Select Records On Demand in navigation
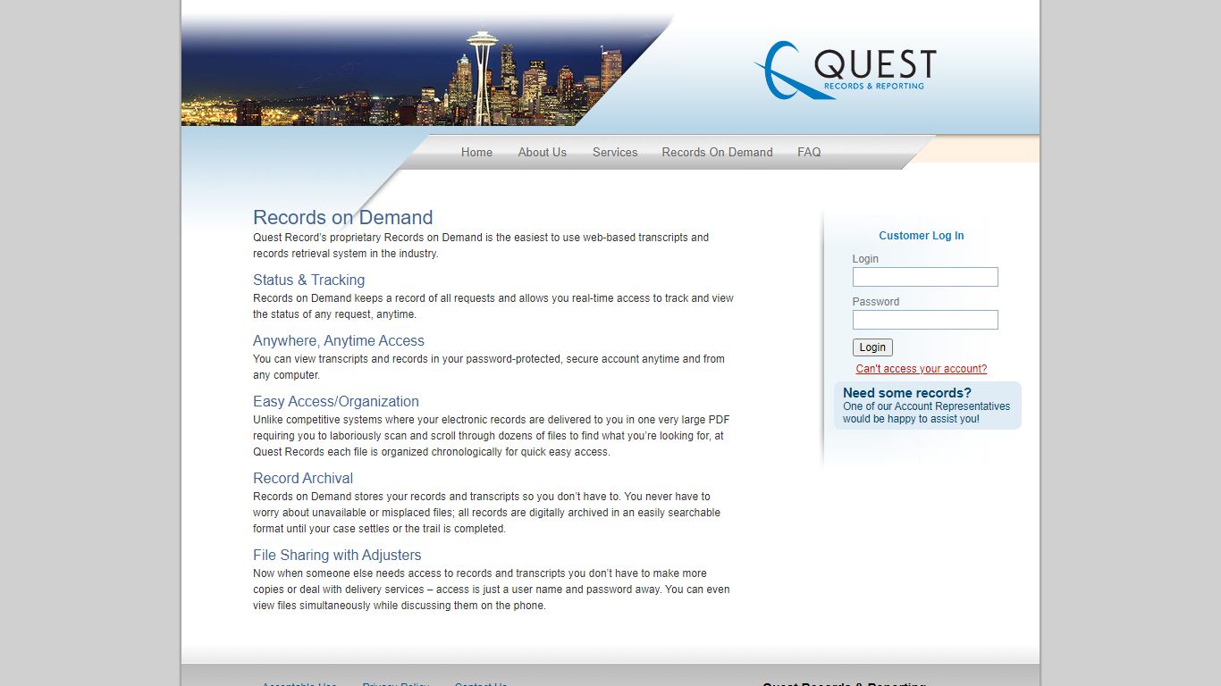The height and width of the screenshot is (686, 1221). click(x=717, y=152)
